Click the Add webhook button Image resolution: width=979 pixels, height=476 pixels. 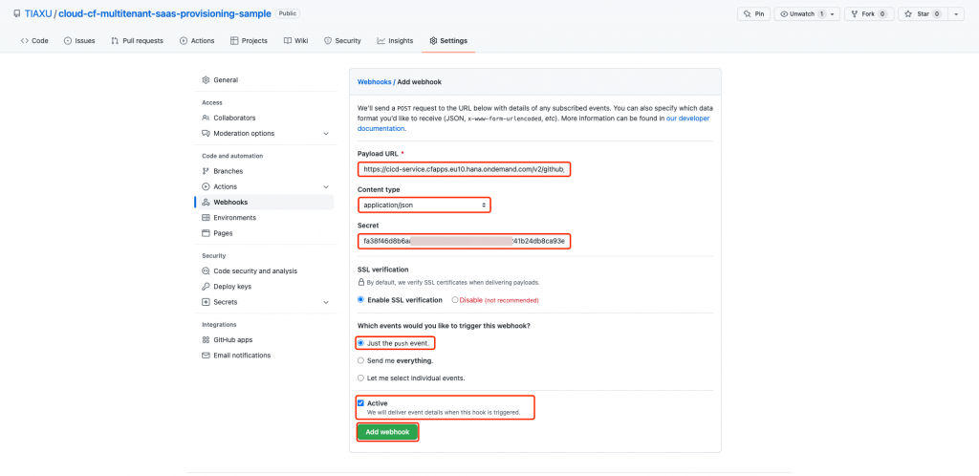pos(387,432)
